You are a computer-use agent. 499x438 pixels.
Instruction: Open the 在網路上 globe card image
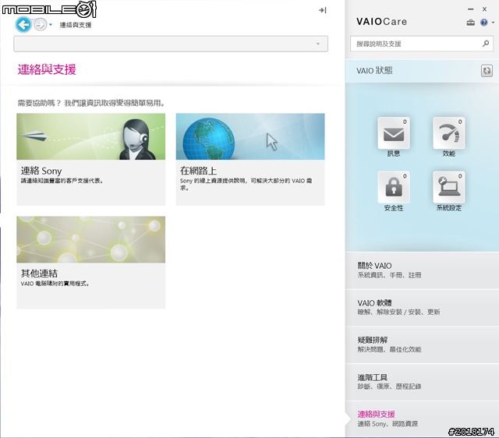coord(250,136)
